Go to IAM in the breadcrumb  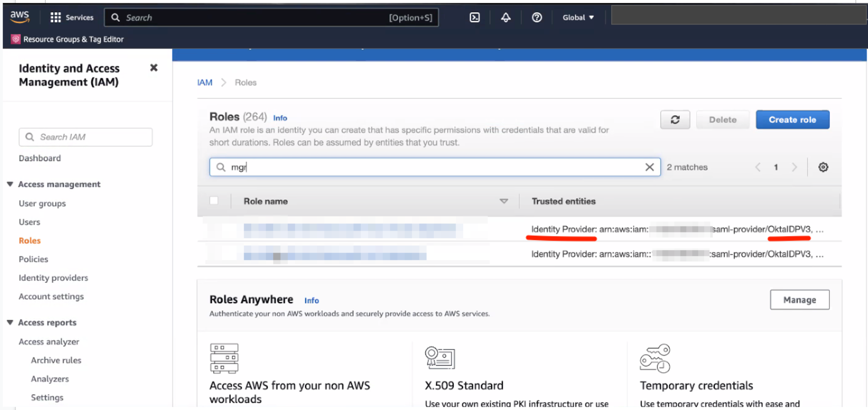point(205,83)
